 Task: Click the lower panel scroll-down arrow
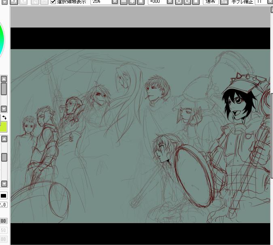pyautogui.click(x=4, y=184)
